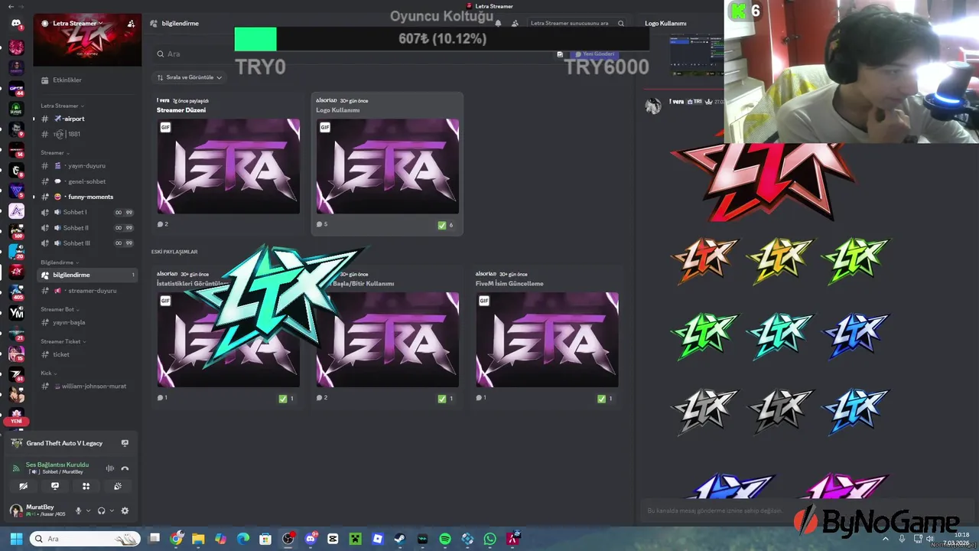
Task: Open notification settings bell icon in header
Action: click(x=498, y=24)
